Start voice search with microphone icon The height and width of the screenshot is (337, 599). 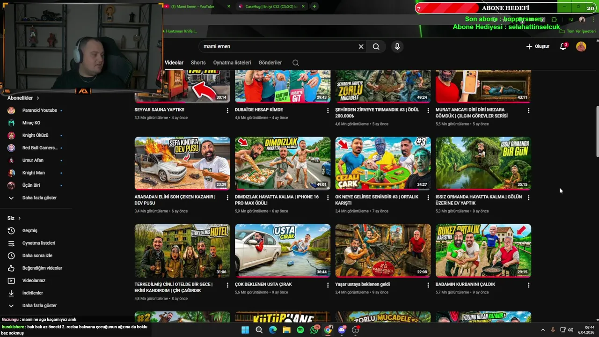[397, 46]
